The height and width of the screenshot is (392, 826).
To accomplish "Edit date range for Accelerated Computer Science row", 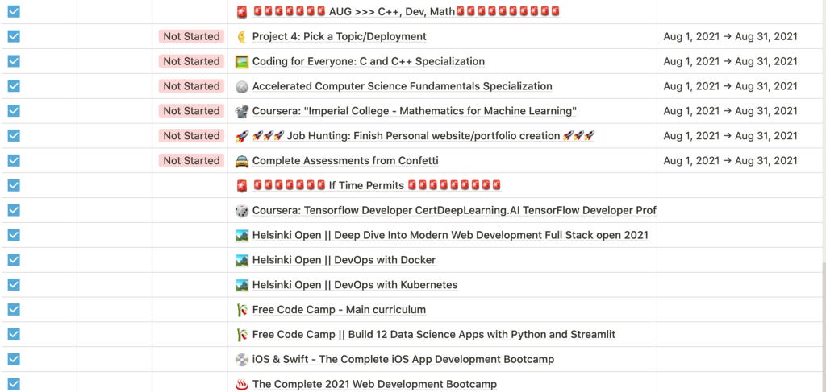I will pyautogui.click(x=730, y=86).
